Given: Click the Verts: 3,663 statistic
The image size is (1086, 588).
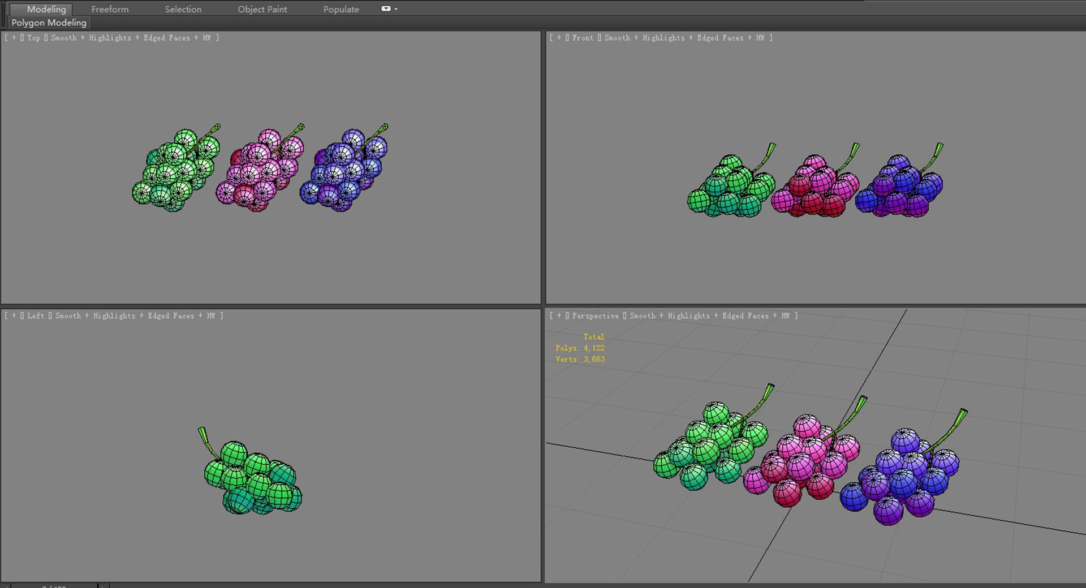Looking at the screenshot, I should point(580,360).
